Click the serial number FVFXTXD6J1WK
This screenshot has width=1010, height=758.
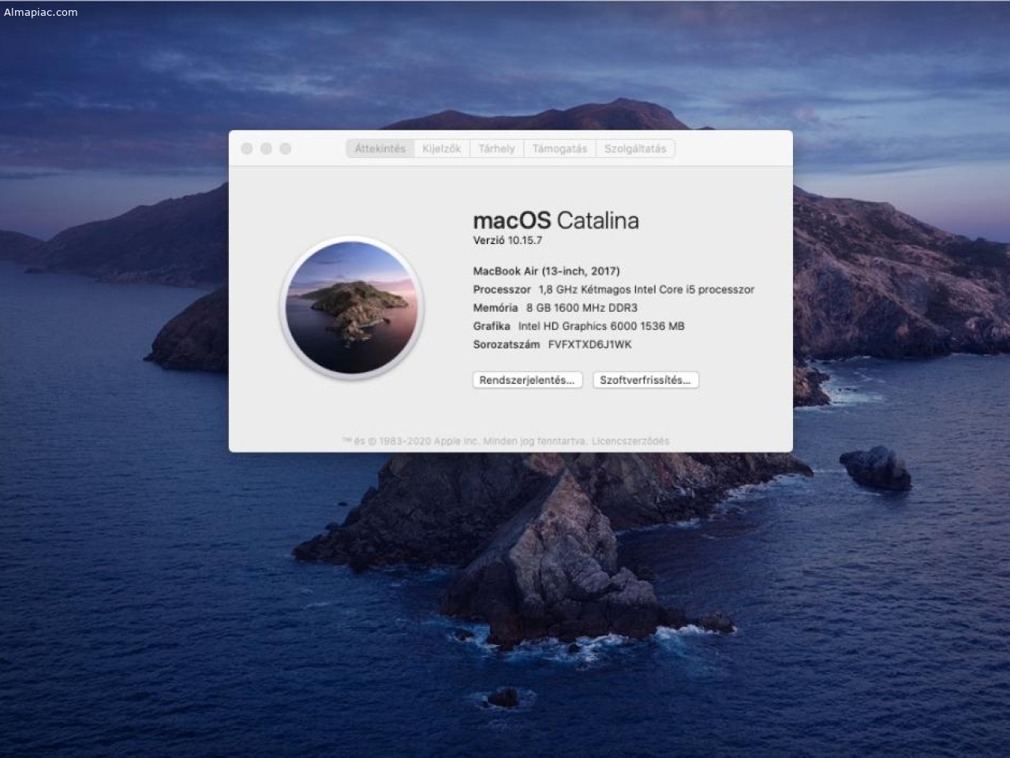click(589, 344)
